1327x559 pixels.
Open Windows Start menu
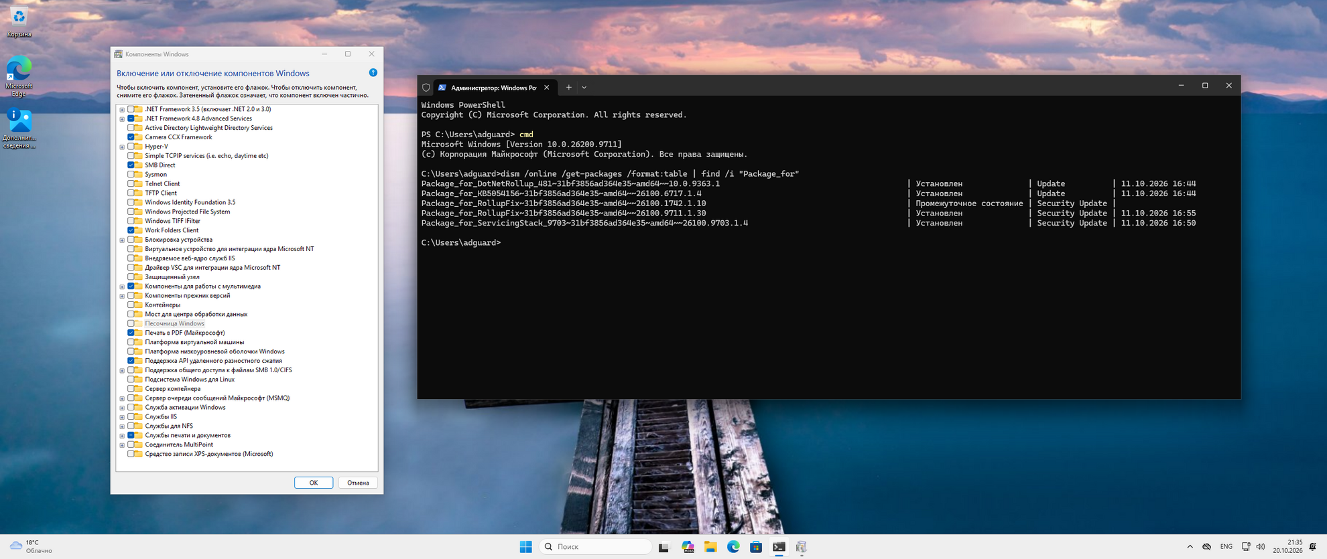coord(525,547)
